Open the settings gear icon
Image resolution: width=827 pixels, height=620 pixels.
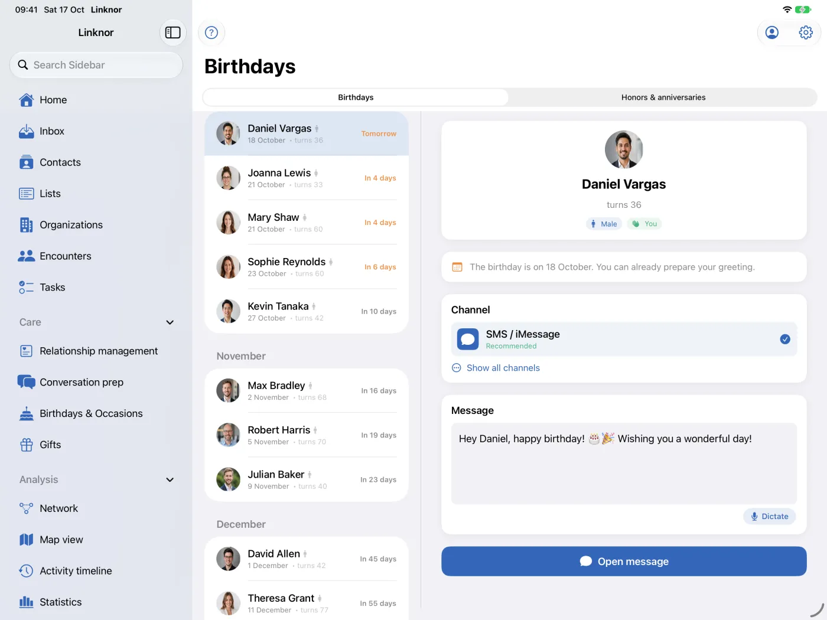coord(806,32)
